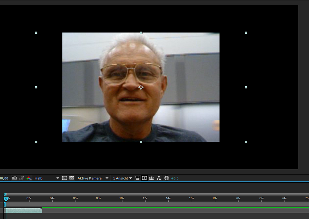Toggle the transparency grid checkerboard
The height and width of the screenshot is (219, 309).
click(72, 178)
